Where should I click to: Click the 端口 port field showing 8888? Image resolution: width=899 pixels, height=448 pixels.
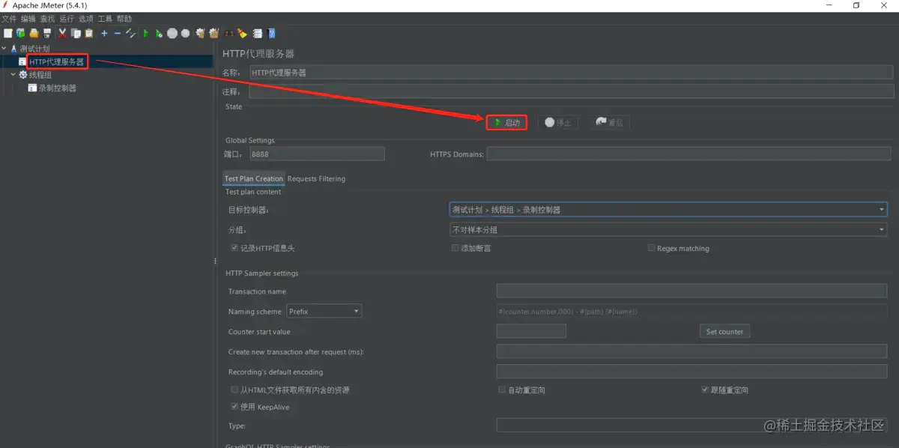(317, 154)
